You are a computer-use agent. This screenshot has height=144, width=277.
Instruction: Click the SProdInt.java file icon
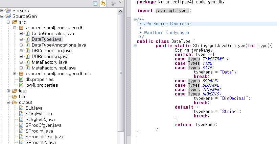(x=21, y=131)
